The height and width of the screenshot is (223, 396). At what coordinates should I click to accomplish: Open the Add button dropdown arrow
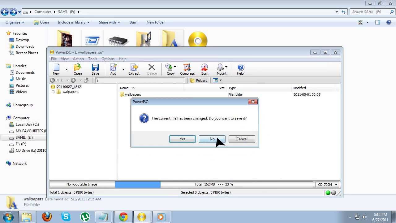(123, 69)
